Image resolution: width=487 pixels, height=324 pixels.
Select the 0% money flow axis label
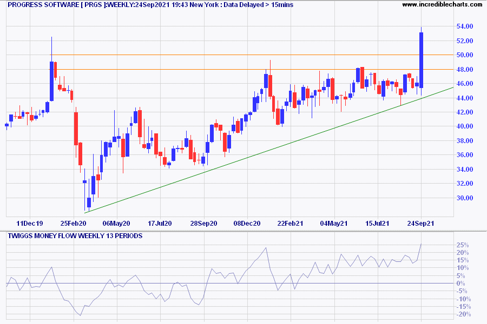click(460, 283)
